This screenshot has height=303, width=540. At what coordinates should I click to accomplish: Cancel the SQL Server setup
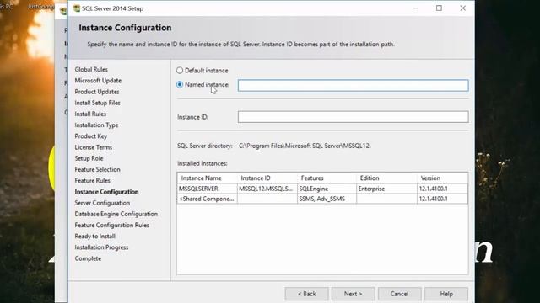[399, 294]
